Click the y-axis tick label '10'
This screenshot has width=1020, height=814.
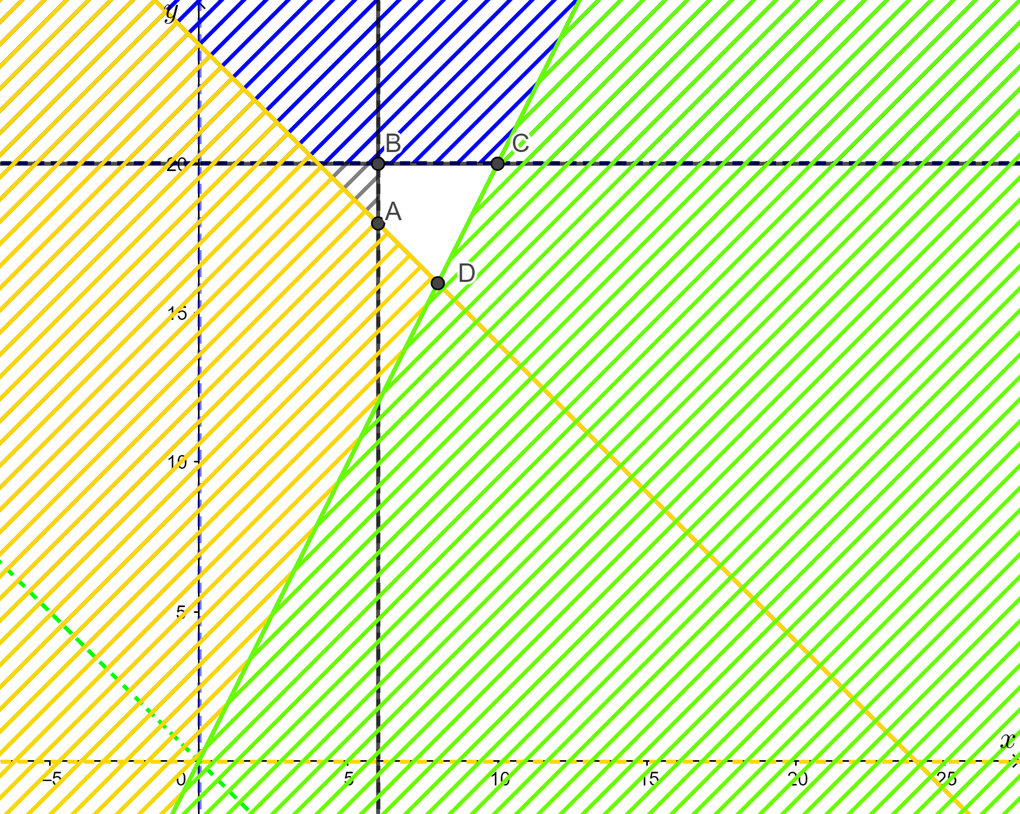176,463
